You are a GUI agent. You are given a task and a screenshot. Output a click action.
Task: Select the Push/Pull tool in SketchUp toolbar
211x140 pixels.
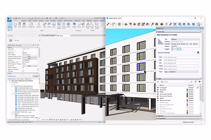coord(126,24)
